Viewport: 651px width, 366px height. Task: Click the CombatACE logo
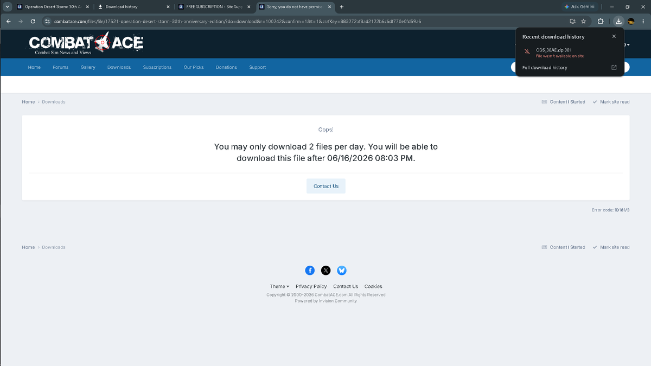86,43
